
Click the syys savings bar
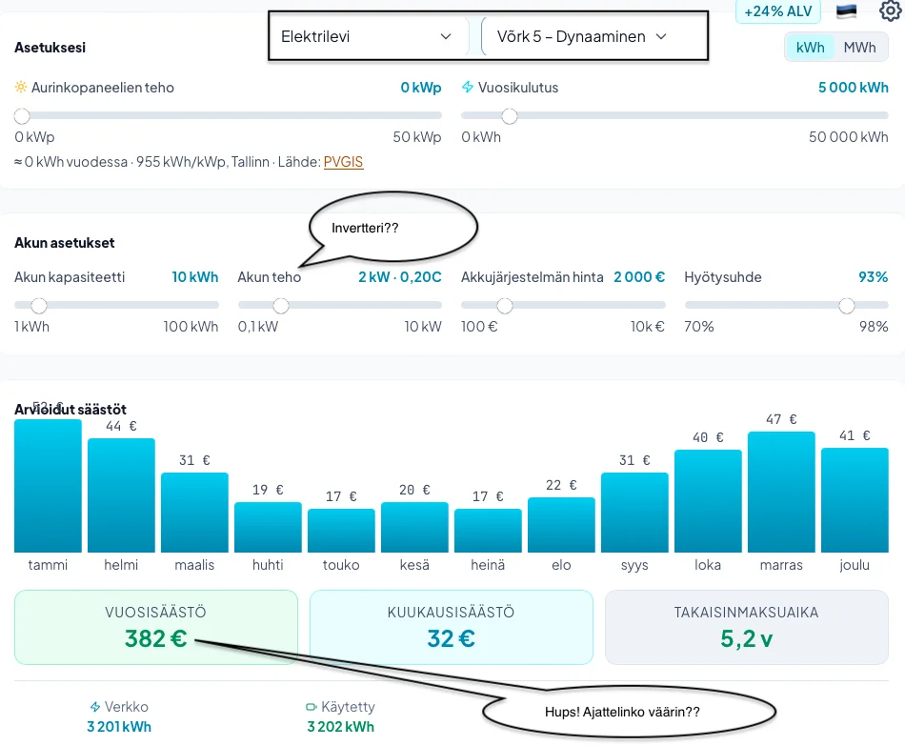[634, 513]
